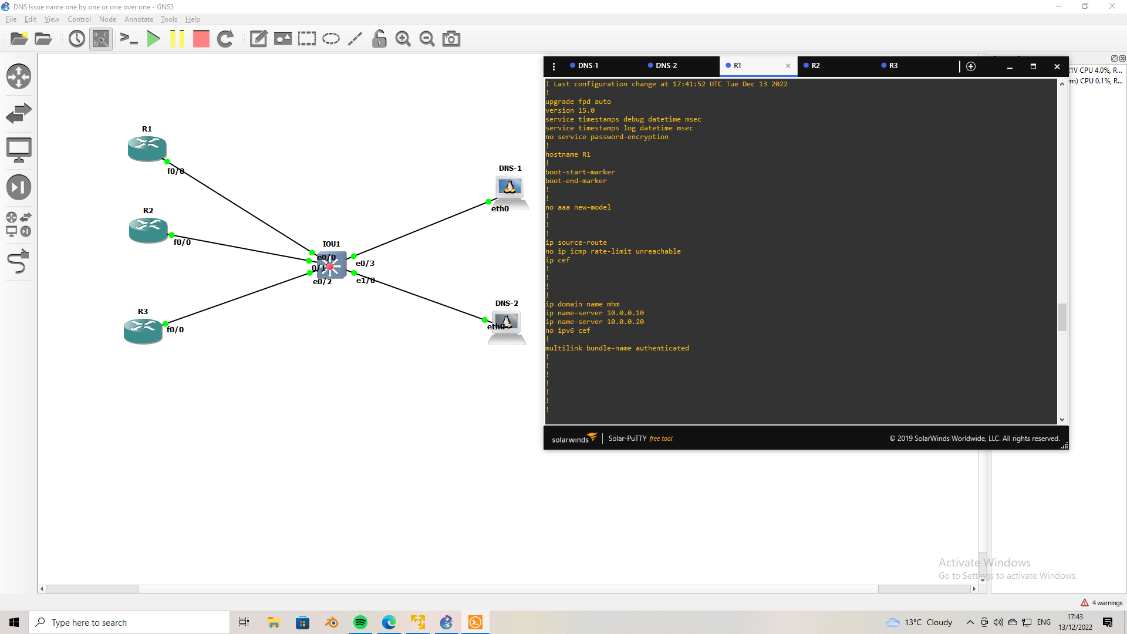
Task: Expand hidden system tray icons chevron
Action: tap(970, 622)
